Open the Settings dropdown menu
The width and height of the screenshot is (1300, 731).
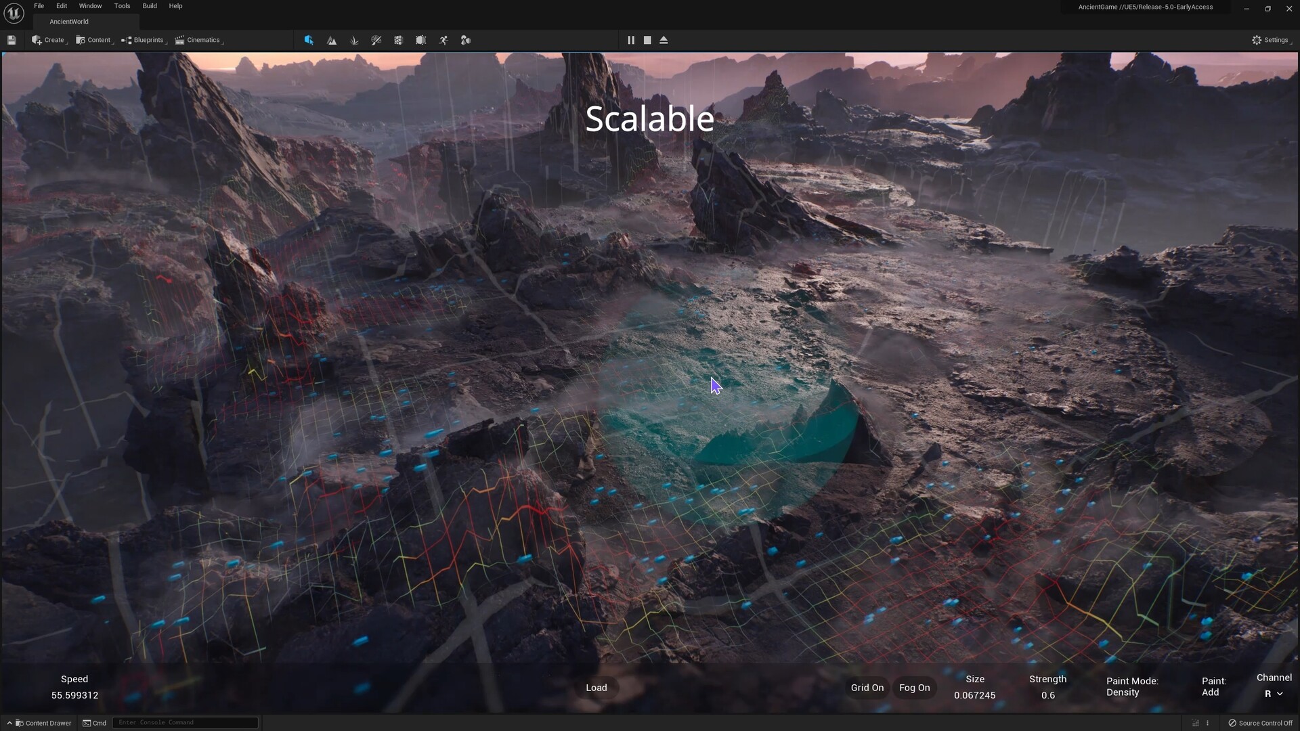(1272, 40)
